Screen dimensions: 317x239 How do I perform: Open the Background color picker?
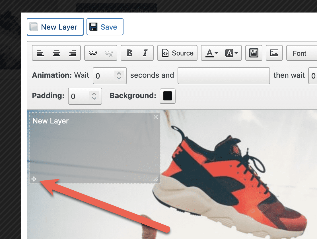[167, 96]
